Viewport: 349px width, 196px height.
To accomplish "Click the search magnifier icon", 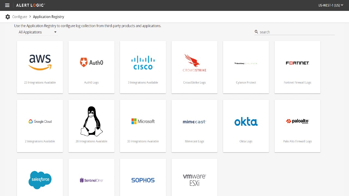I will (256, 32).
